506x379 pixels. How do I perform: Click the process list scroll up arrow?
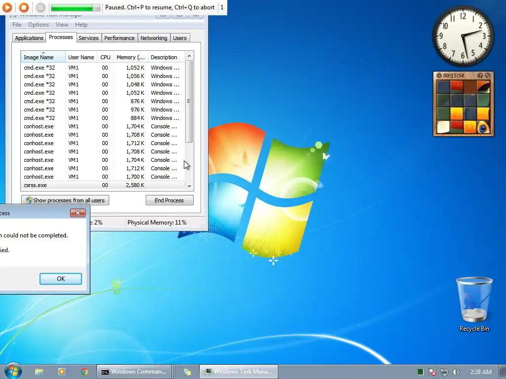[189, 56]
